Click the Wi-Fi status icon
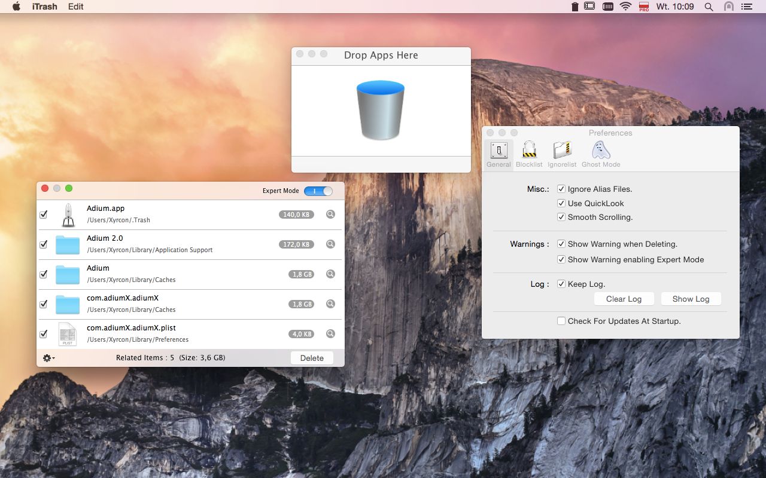766x478 pixels. tap(625, 7)
